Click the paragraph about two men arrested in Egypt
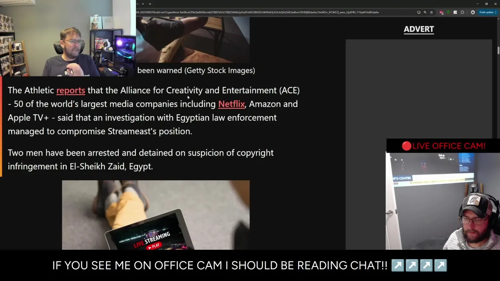Screen dimensions: 500x281 point(141,159)
